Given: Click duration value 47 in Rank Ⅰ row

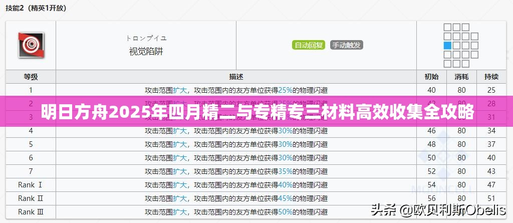Looking at the screenshot, I should point(491,185).
